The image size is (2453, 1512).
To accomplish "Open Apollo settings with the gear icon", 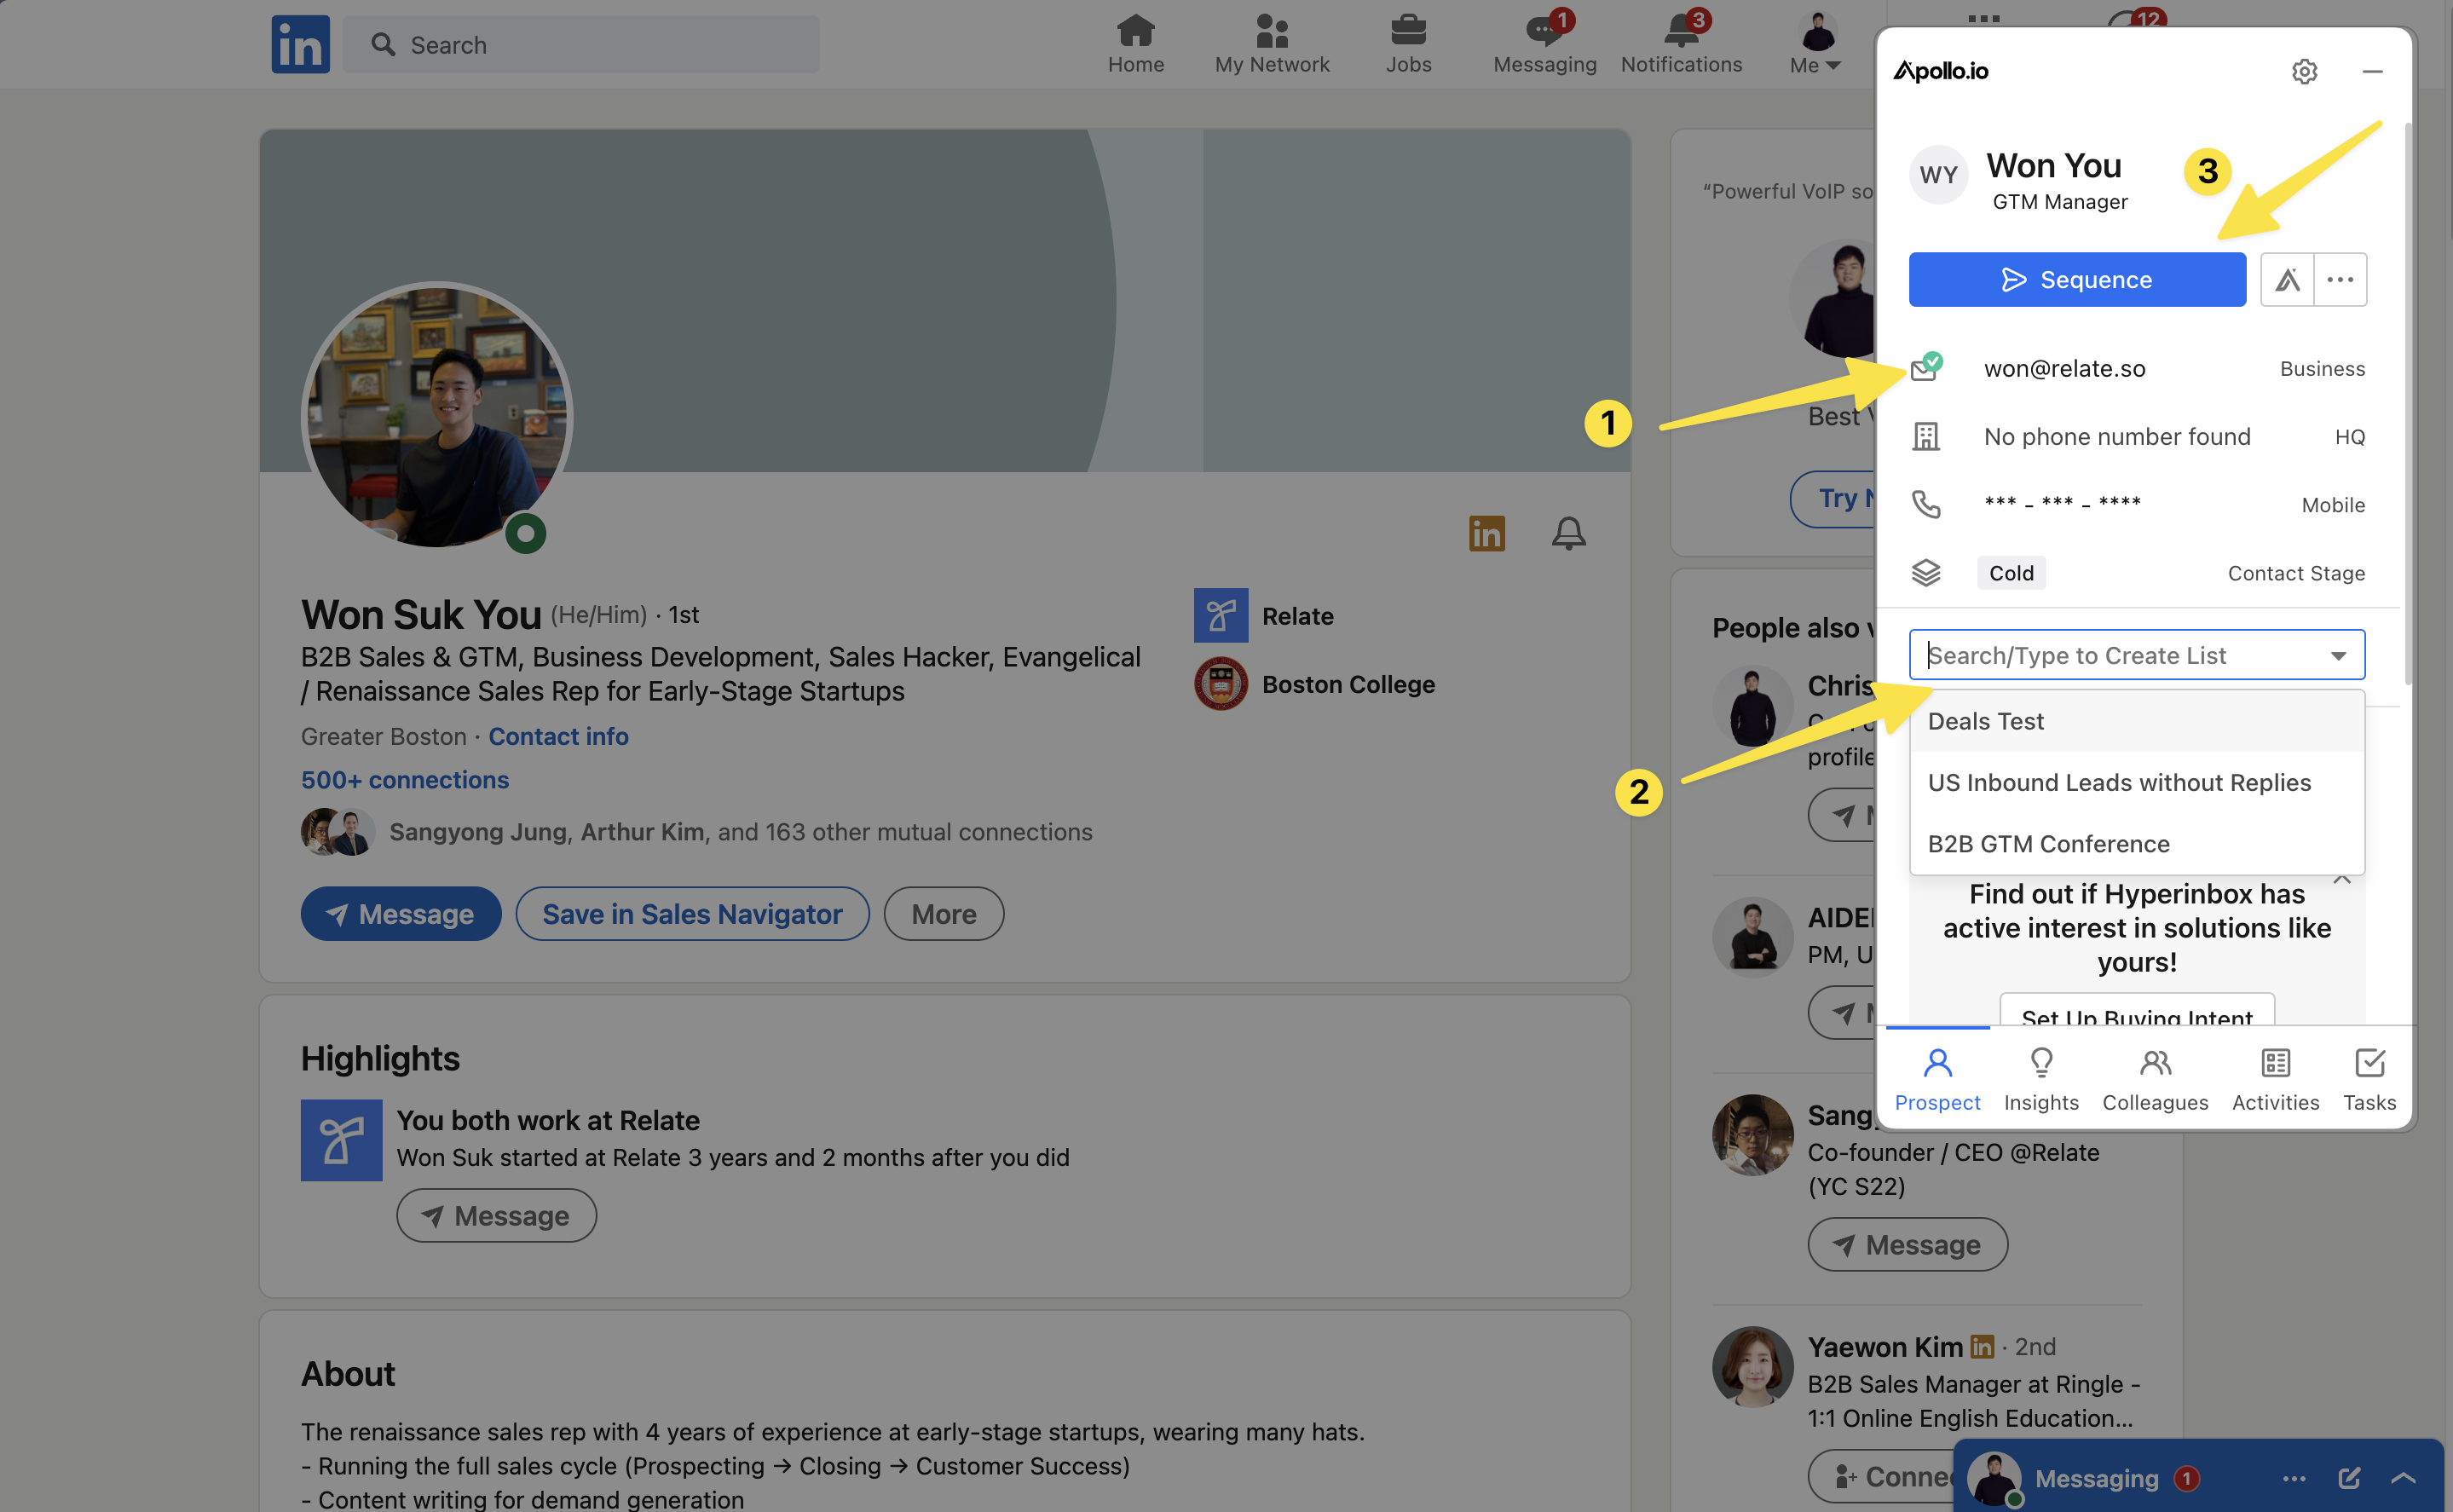I will (x=2305, y=71).
